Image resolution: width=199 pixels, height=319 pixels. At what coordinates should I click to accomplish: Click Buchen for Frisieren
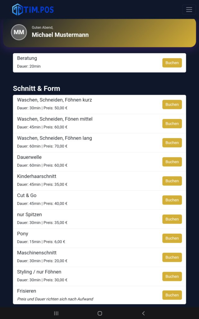click(x=172, y=295)
